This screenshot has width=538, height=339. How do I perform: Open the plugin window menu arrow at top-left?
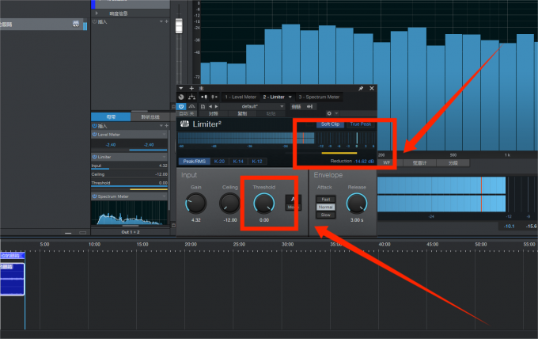click(x=181, y=89)
